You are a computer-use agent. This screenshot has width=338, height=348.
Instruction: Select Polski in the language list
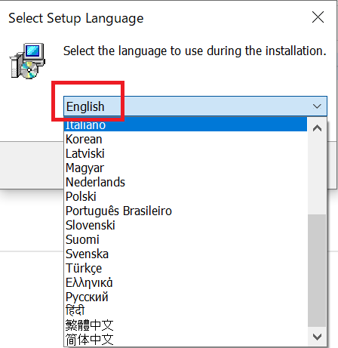coord(186,196)
